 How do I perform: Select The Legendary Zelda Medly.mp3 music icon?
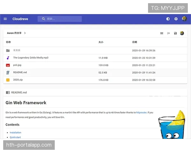[x=8, y=58]
